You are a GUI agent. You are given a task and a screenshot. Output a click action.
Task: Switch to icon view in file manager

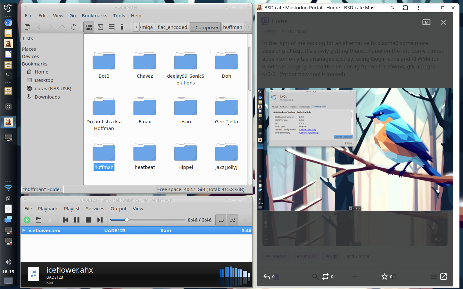point(89,27)
